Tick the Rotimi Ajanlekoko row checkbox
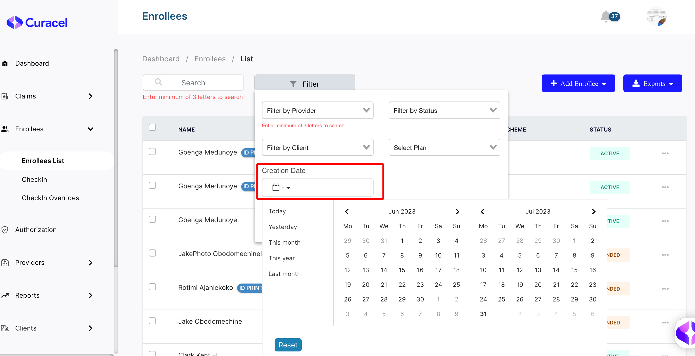The width and height of the screenshot is (695, 356). click(152, 287)
